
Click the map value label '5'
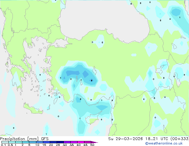[x=92, y=80]
